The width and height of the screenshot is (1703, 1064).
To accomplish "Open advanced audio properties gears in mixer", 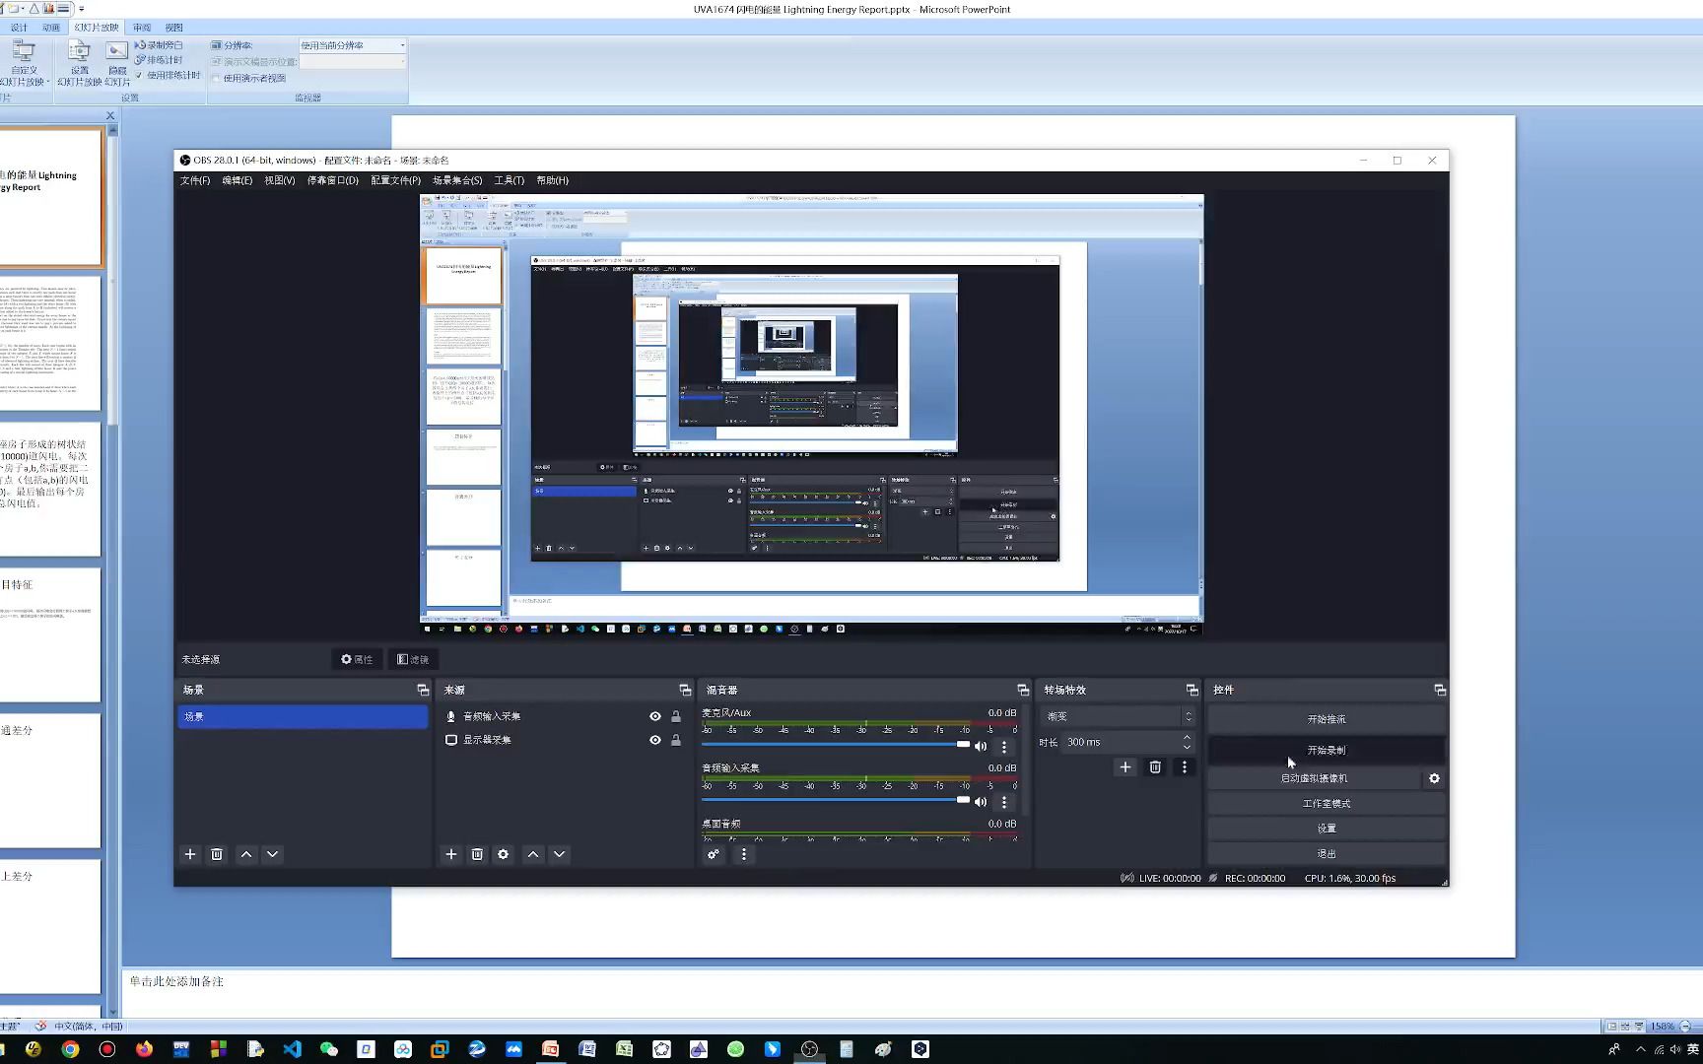I will pyautogui.click(x=714, y=854).
